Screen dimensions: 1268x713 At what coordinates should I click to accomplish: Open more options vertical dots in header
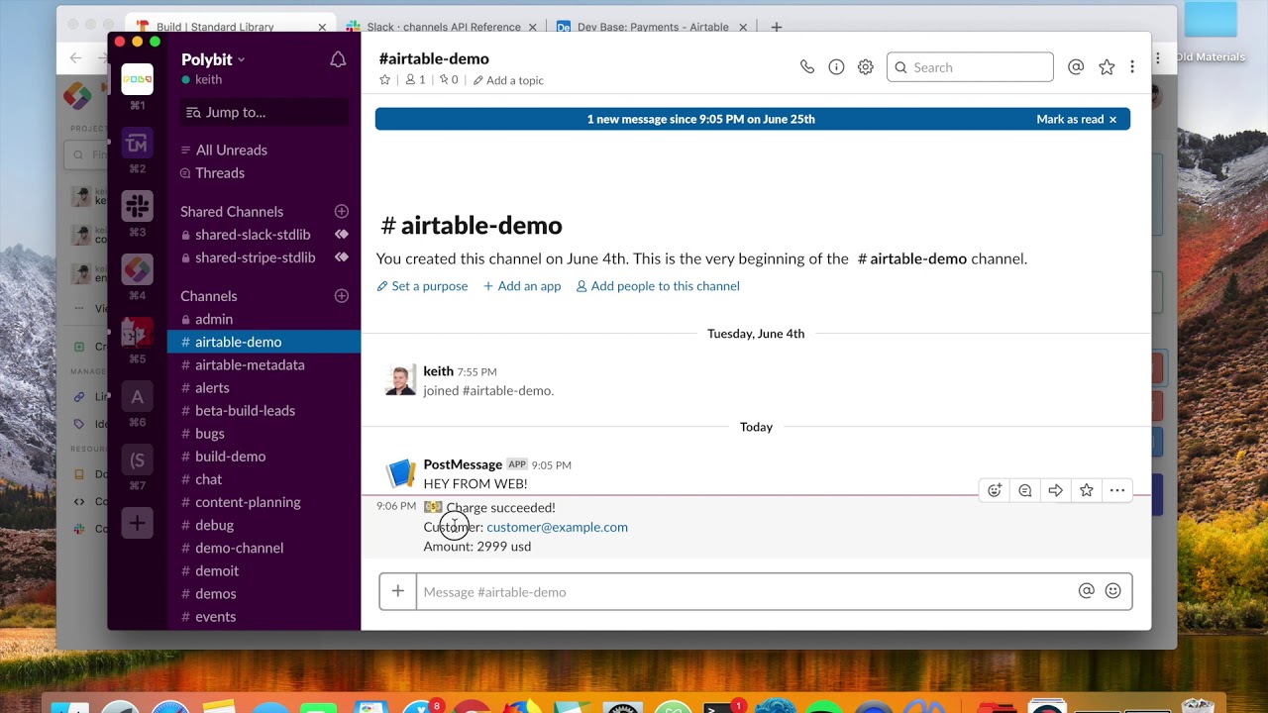pos(1132,67)
